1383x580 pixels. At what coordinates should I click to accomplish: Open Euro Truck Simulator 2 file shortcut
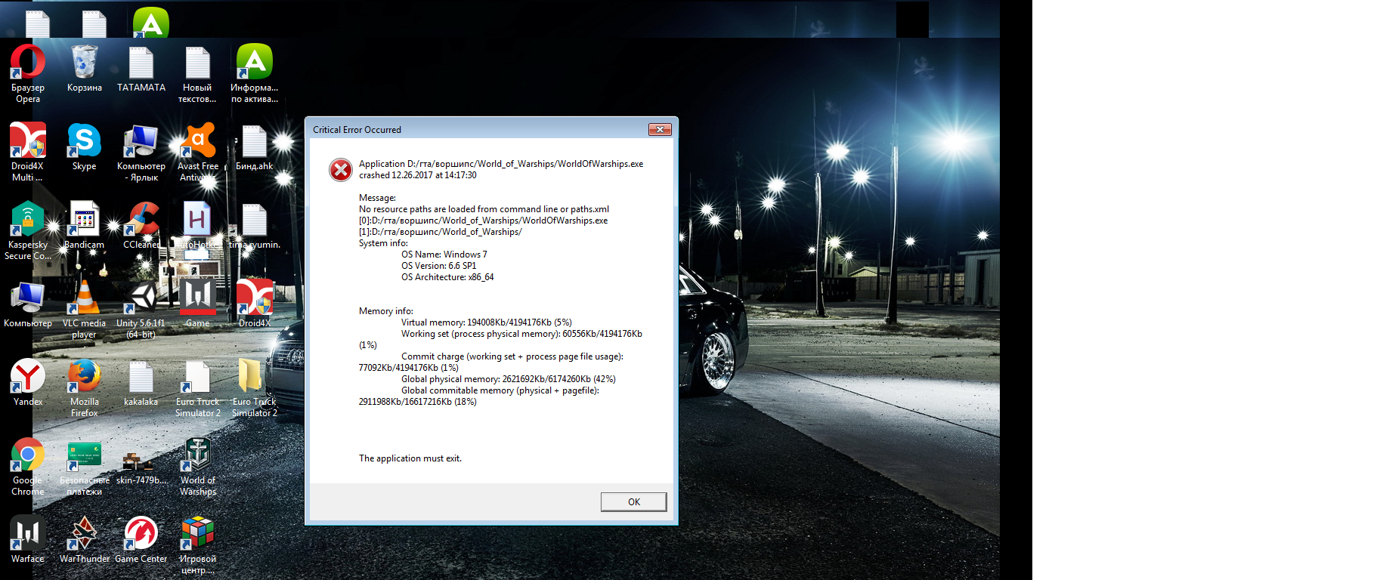[x=198, y=378]
